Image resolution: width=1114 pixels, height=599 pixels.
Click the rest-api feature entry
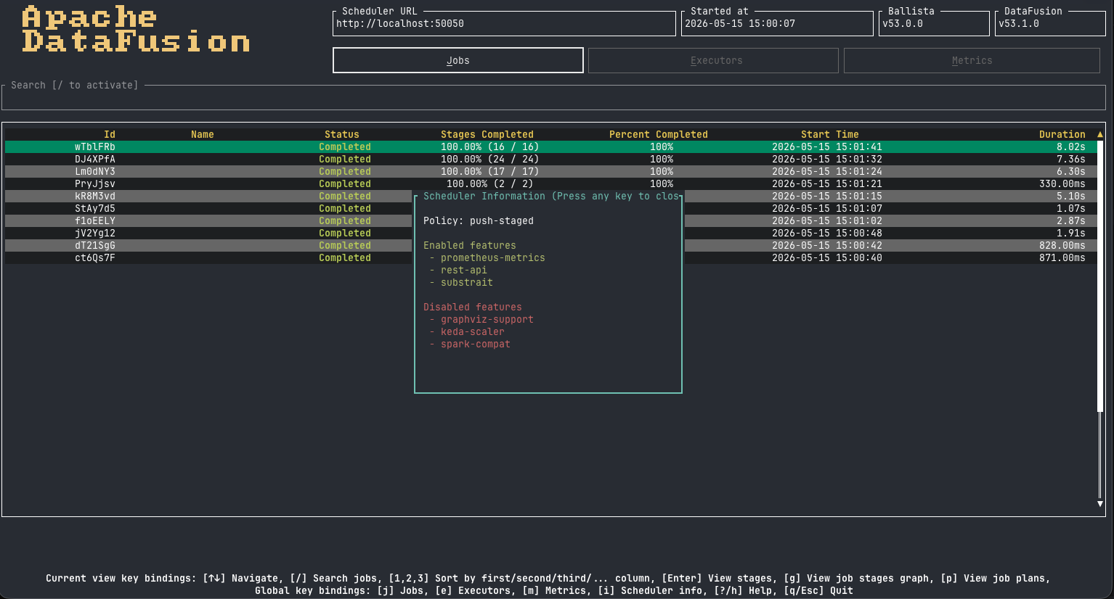click(464, 270)
